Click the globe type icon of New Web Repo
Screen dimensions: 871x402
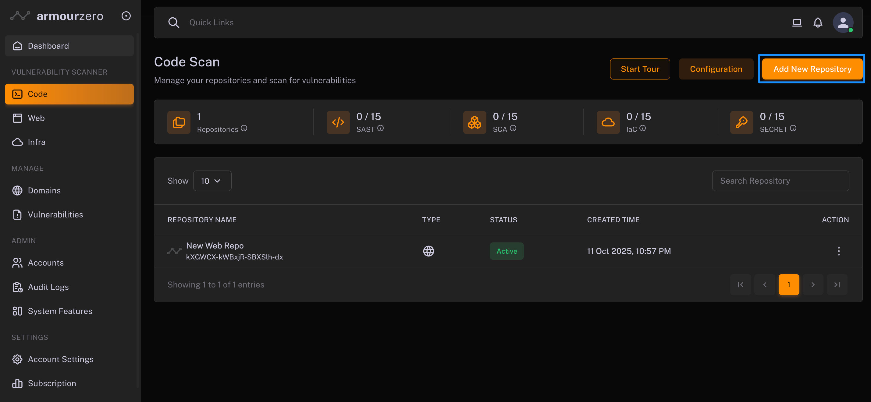(428, 251)
